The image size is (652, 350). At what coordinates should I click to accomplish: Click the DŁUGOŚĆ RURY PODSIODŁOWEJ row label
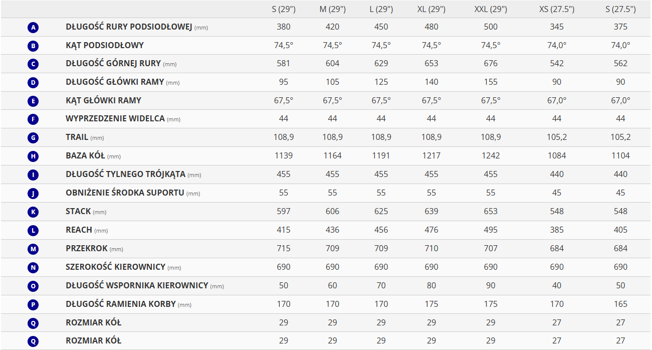coord(129,27)
